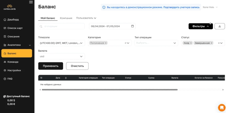Open the orange chat support widget

coord(222,107)
